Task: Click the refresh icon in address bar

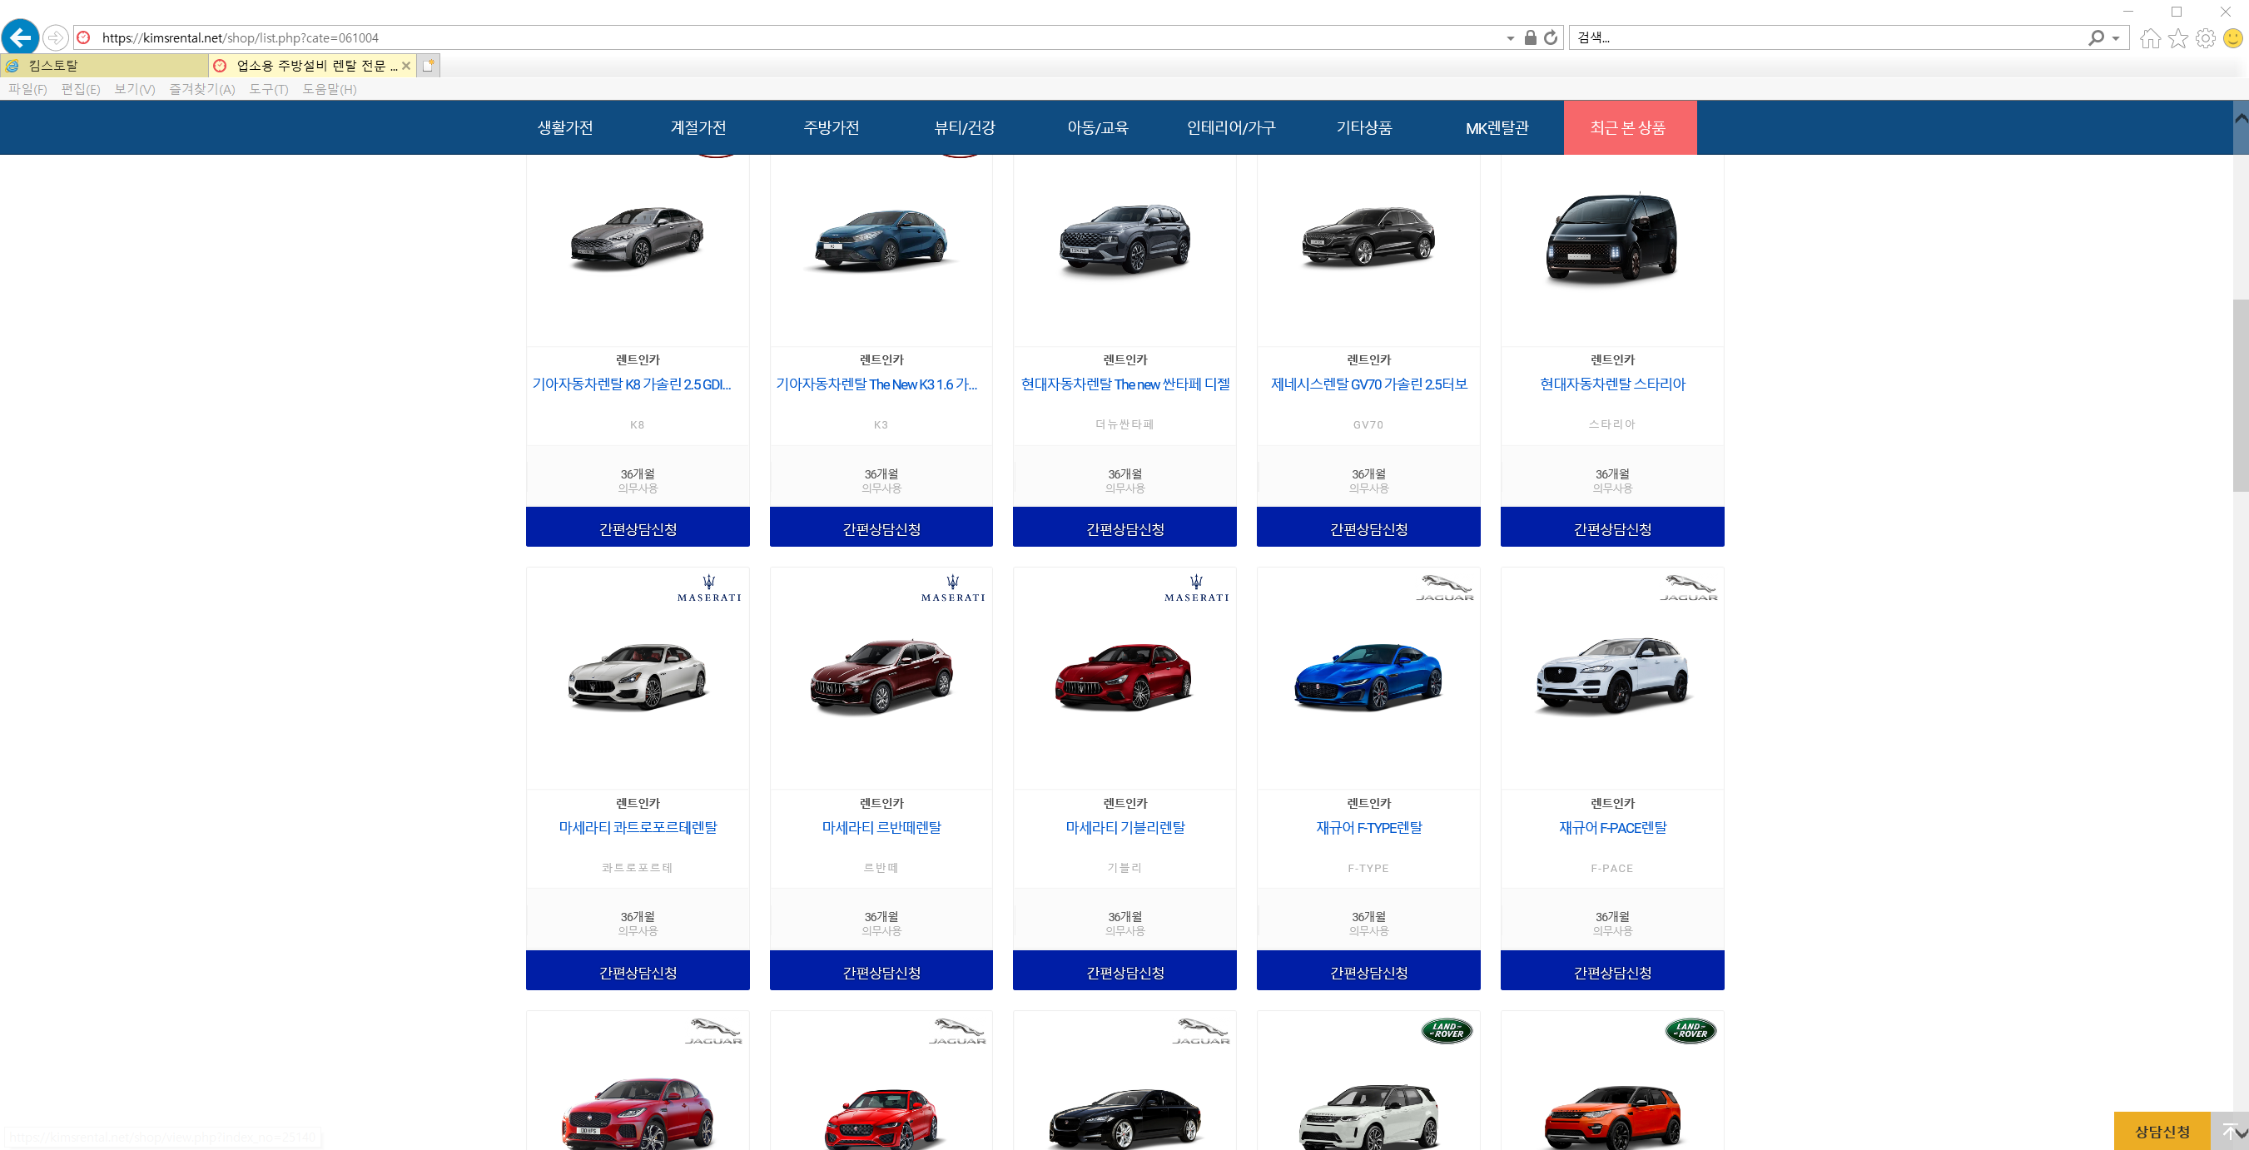Action: point(1551,37)
